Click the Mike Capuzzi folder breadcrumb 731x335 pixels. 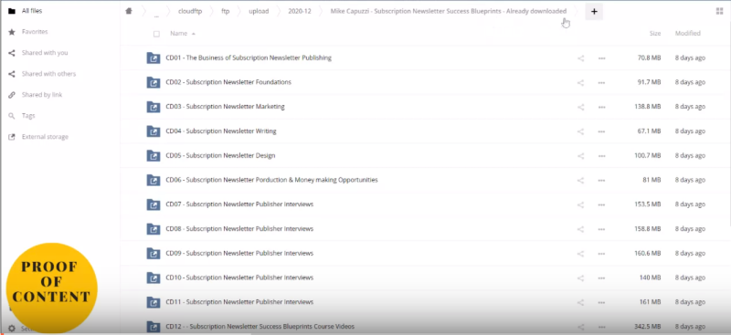pyautogui.click(x=449, y=11)
